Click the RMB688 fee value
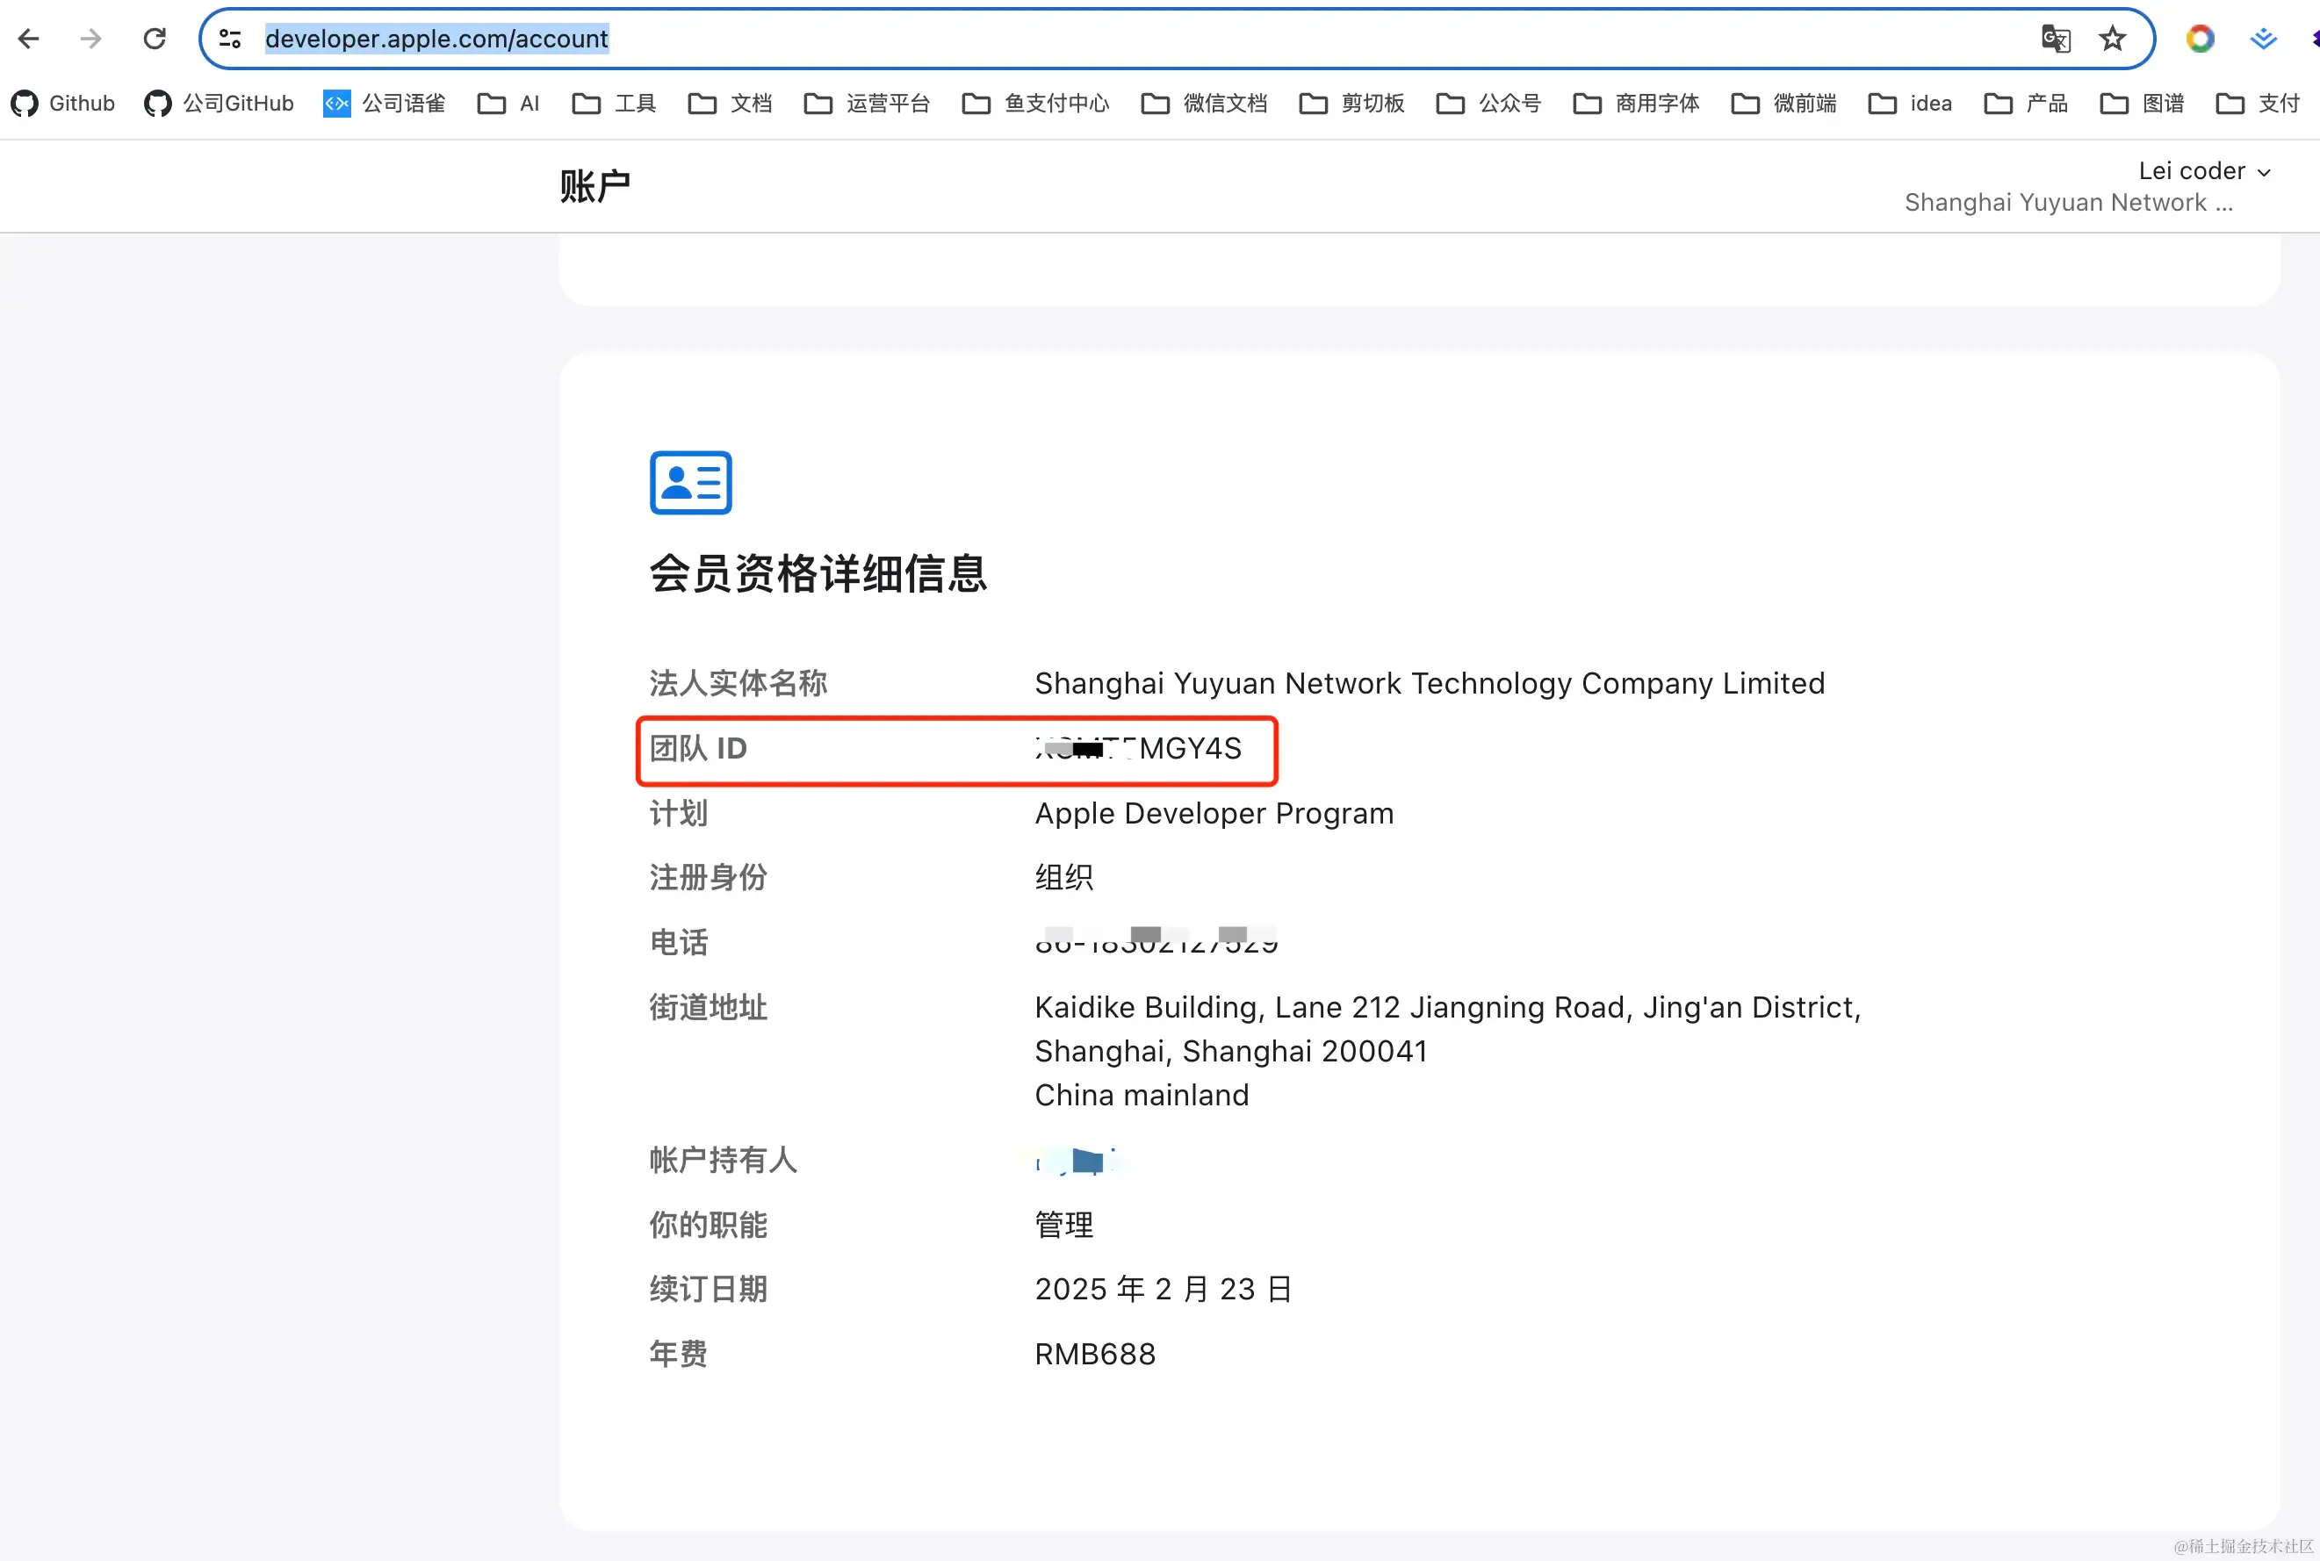2320x1561 pixels. (x=1094, y=1355)
